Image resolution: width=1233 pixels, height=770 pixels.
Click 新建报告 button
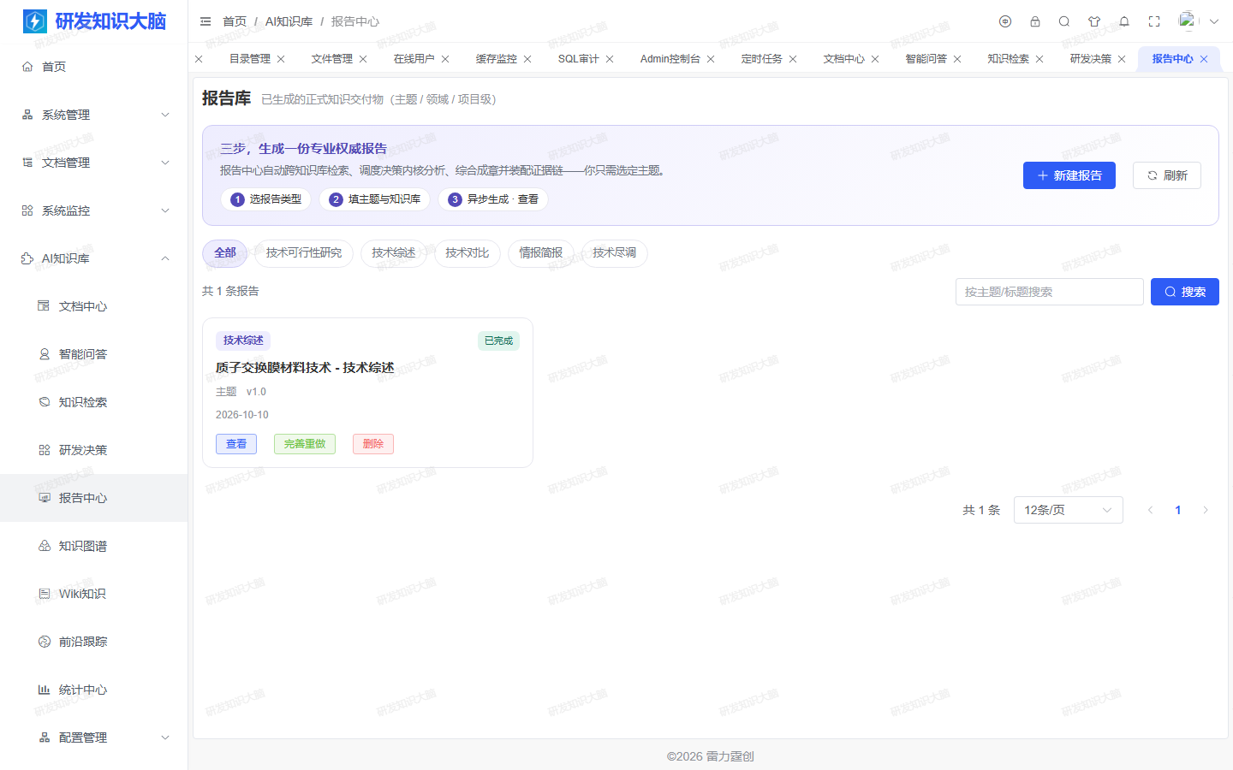[x=1069, y=175]
